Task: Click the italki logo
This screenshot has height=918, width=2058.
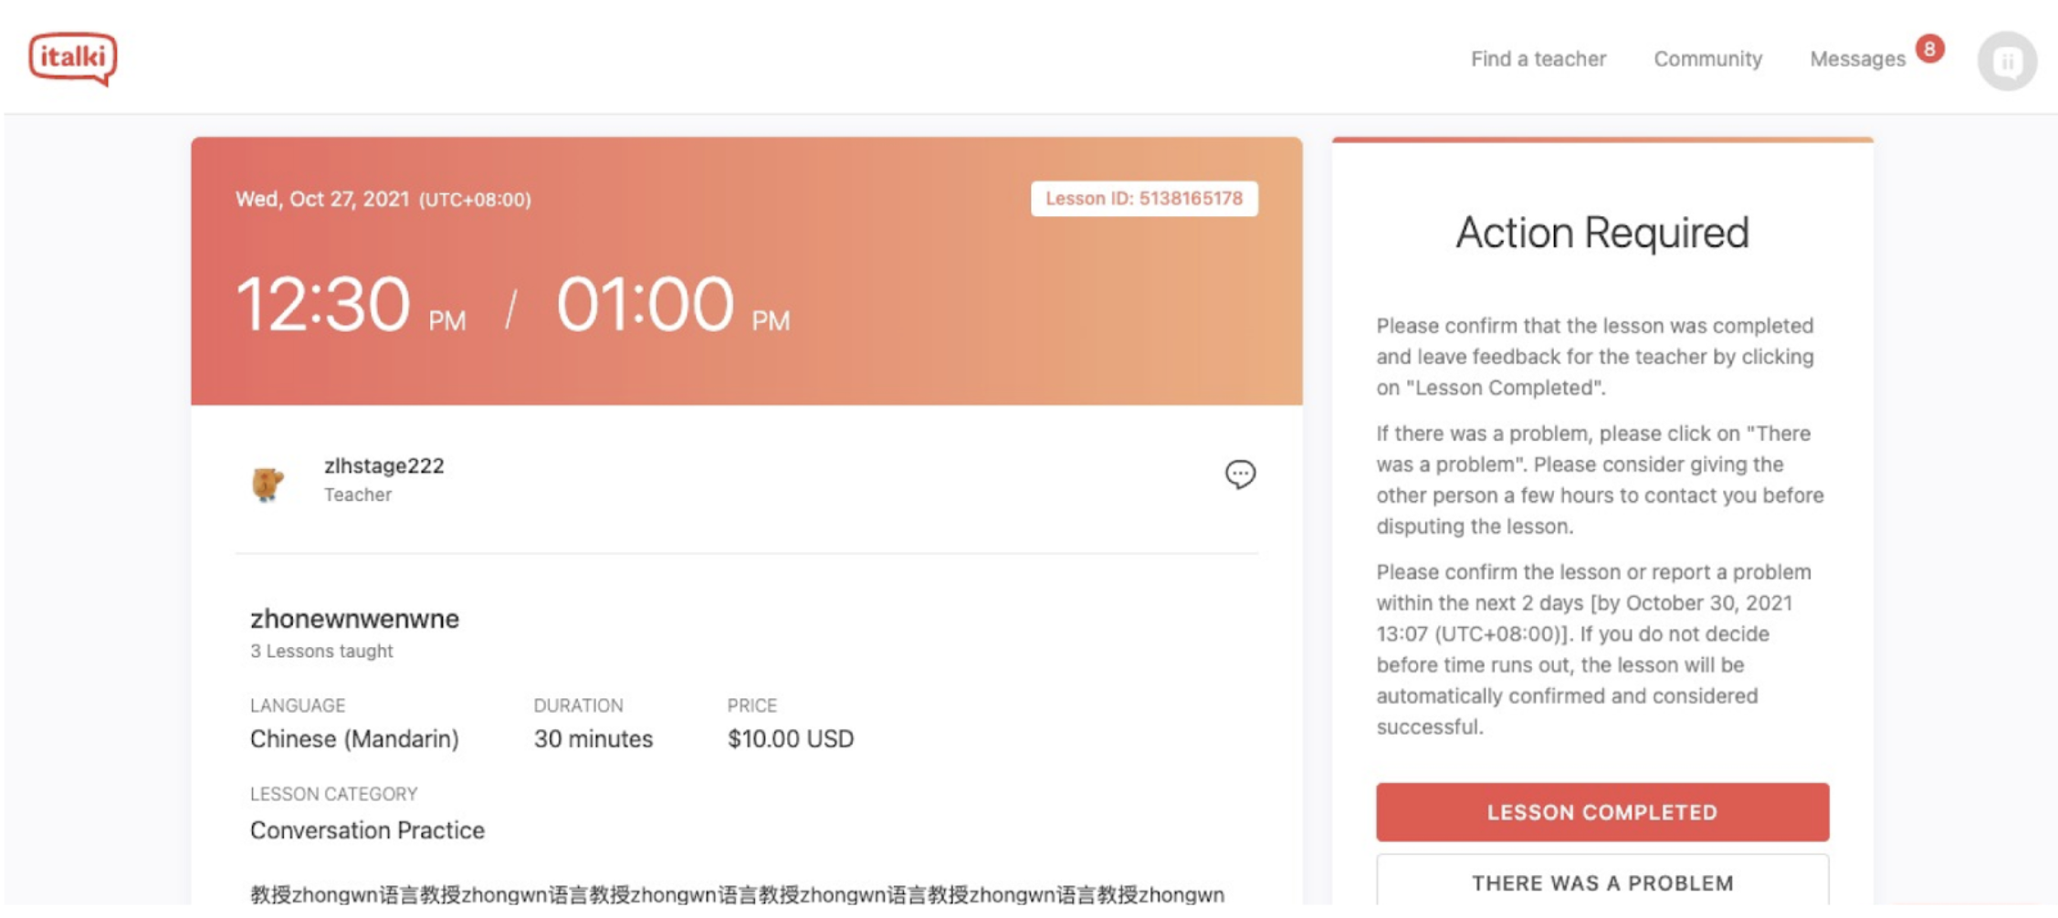Action: pyautogui.click(x=73, y=59)
